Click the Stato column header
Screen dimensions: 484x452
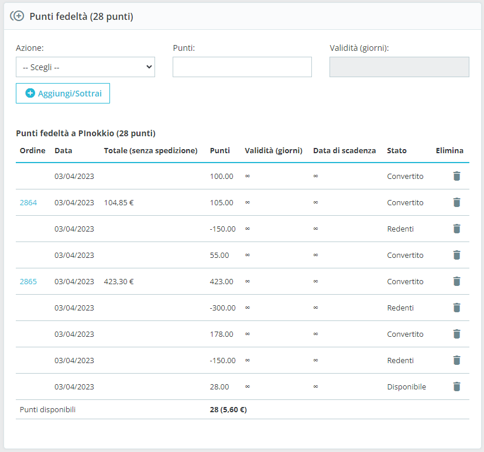click(396, 150)
